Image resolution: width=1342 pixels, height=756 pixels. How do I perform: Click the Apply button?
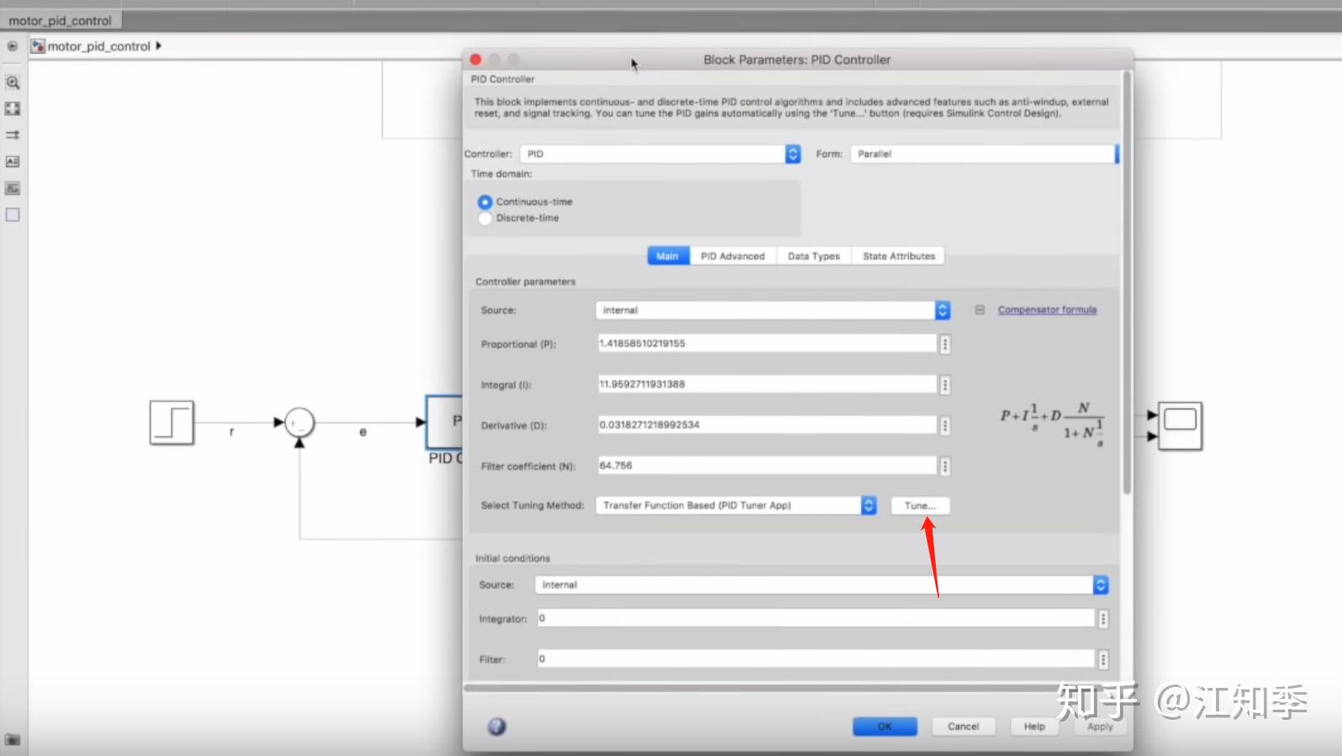pos(1100,727)
